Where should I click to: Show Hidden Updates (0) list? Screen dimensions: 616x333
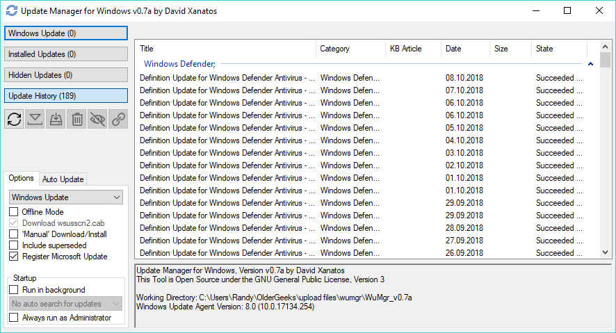(x=66, y=74)
